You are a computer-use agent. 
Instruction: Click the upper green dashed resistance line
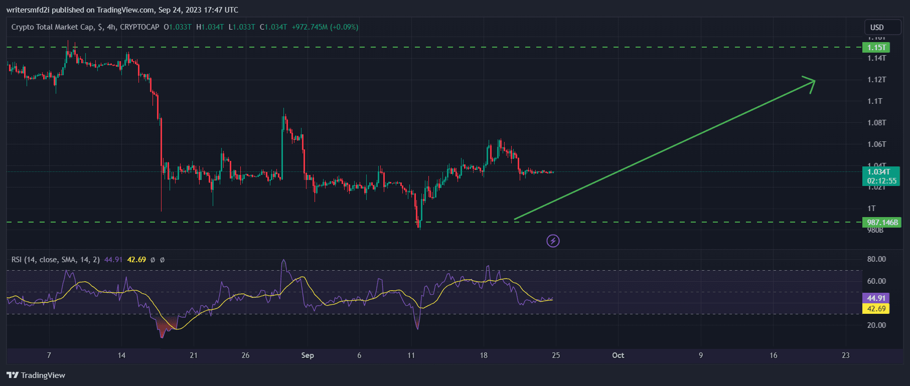pyautogui.click(x=401, y=47)
